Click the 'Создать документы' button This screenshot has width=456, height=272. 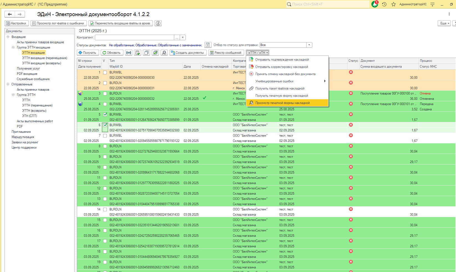coord(188,53)
